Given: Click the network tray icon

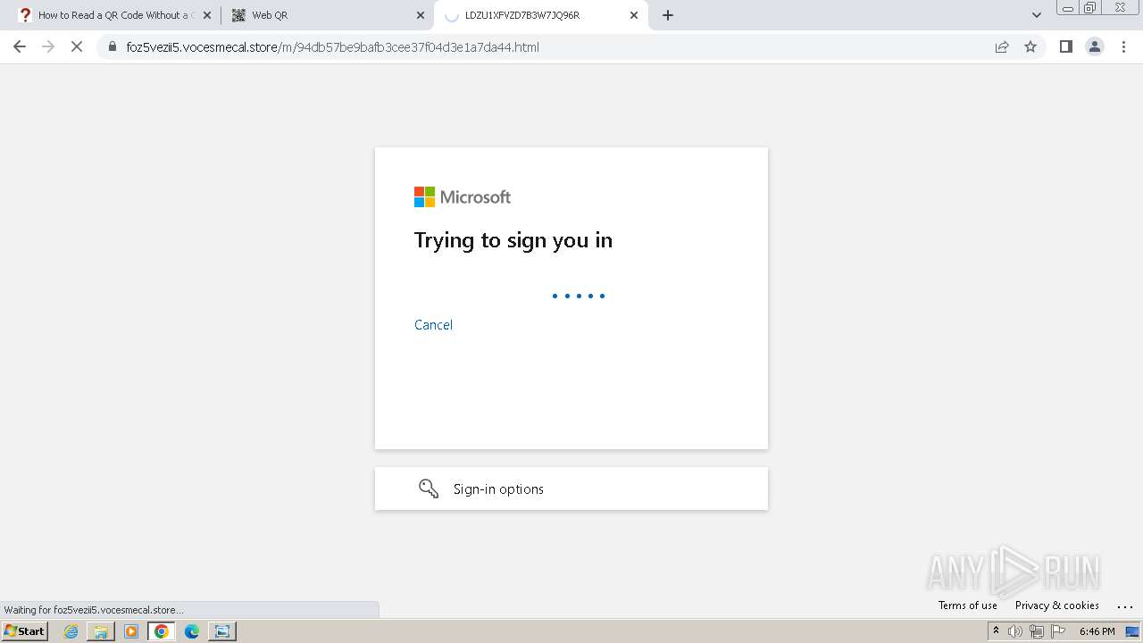Looking at the screenshot, I should pos(1037,631).
